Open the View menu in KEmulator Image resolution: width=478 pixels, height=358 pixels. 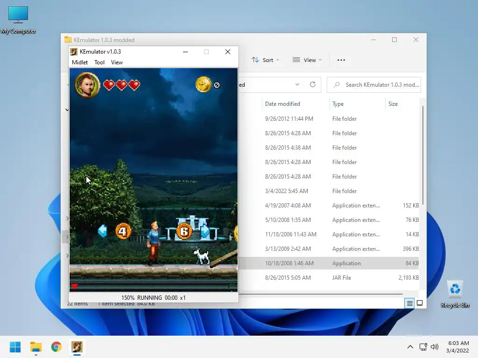(x=117, y=62)
